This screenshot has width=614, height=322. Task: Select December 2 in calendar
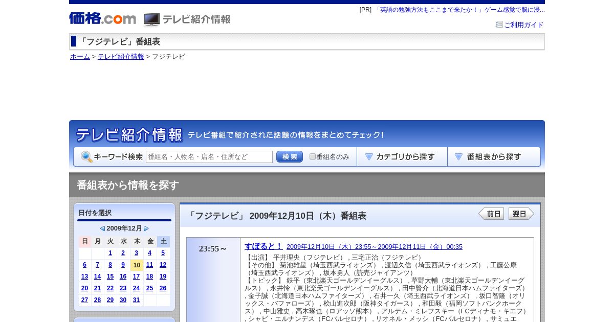(x=123, y=253)
